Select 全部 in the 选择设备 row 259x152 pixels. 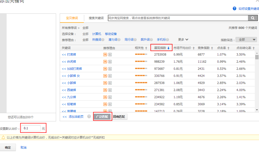pyautogui.click(x=85, y=34)
